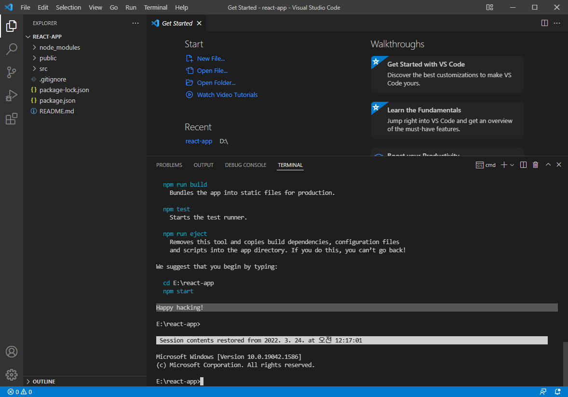This screenshot has height=397, width=568.
Task: Open the Help menu
Action: 181,7
